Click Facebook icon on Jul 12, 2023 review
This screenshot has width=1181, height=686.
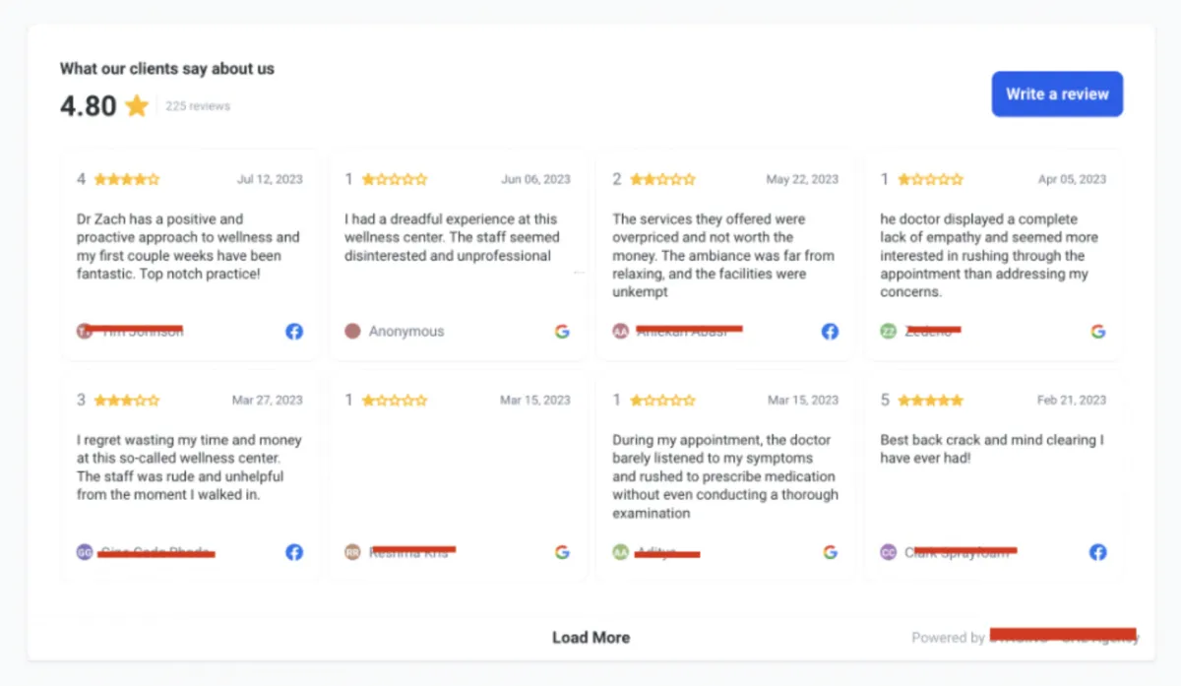pos(294,332)
